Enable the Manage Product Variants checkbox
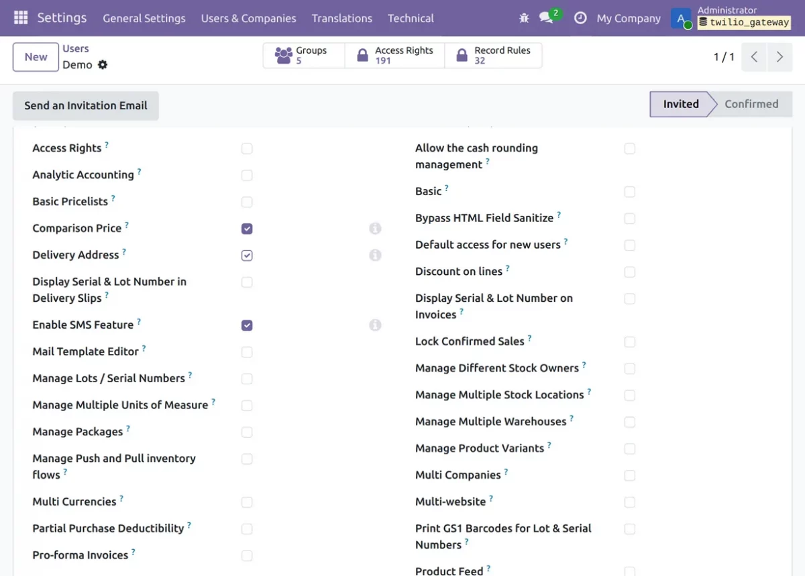Viewport: 805px width, 576px height. click(x=629, y=449)
